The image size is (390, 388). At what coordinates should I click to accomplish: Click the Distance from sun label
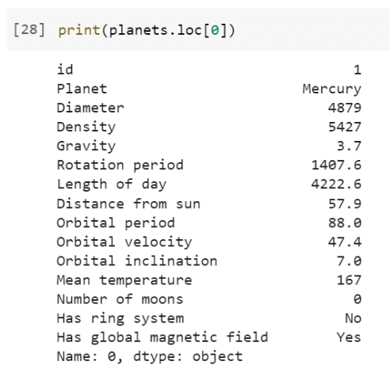128,204
